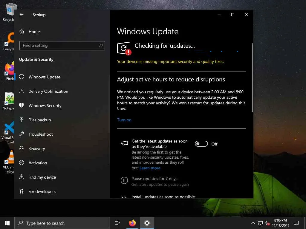The image size is (306, 229).
Task: Open Activation settings
Action: click(x=38, y=163)
